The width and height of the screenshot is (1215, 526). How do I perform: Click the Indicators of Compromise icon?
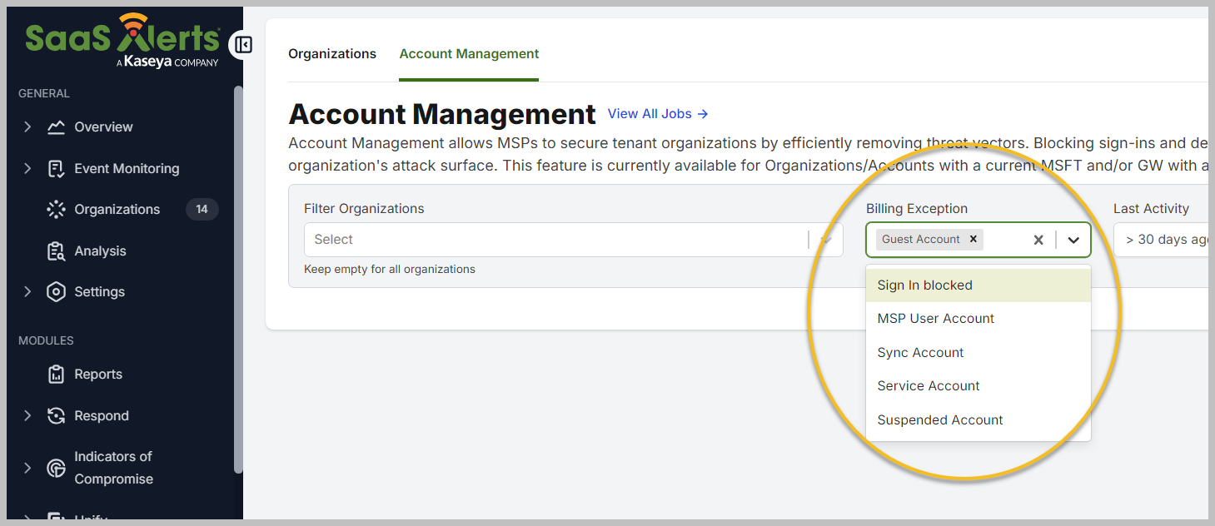(56, 468)
